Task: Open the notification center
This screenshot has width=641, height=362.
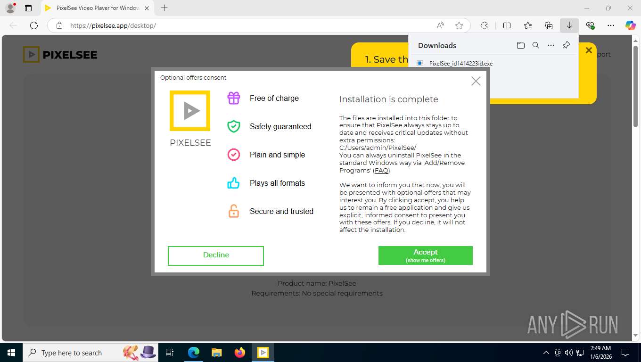Action: [x=625, y=353]
